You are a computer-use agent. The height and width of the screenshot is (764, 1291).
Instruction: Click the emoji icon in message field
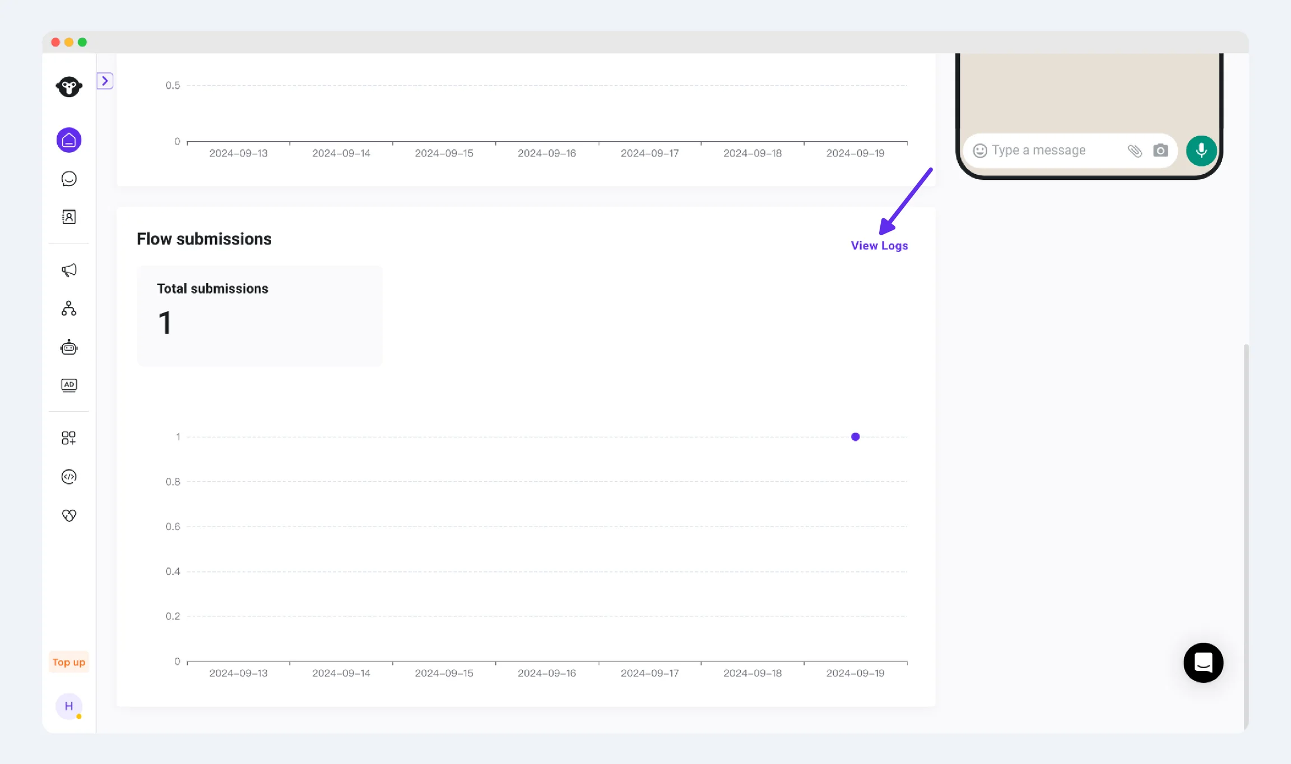point(980,151)
